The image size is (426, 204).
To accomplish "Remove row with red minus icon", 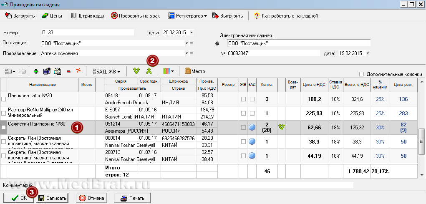I will (68, 71).
